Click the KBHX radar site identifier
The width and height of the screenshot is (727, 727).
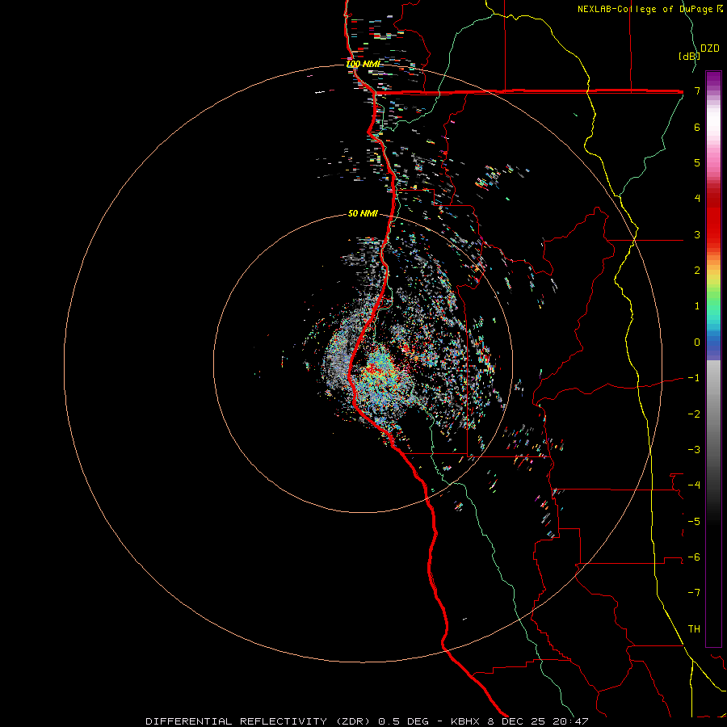coord(465,721)
